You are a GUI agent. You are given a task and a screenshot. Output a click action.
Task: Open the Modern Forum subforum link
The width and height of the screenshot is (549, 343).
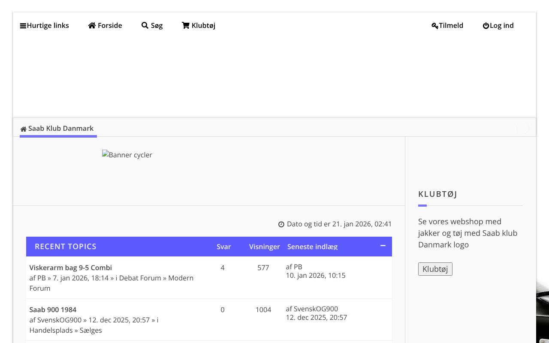click(x=181, y=278)
